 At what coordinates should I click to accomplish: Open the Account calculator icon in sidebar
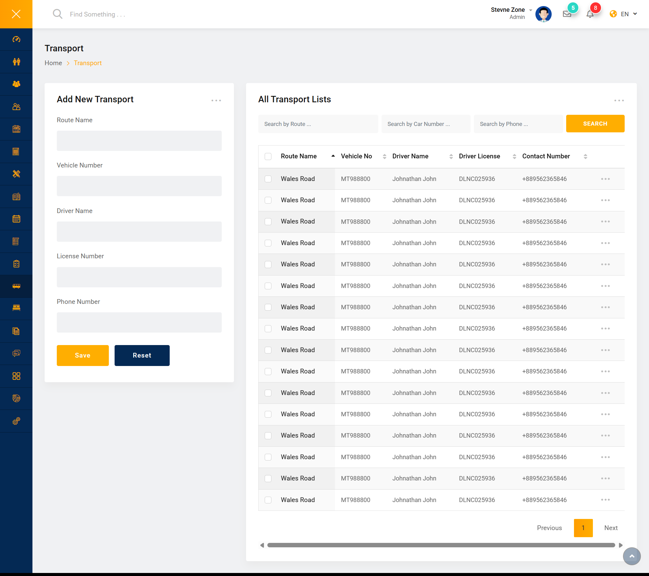pyautogui.click(x=16, y=152)
